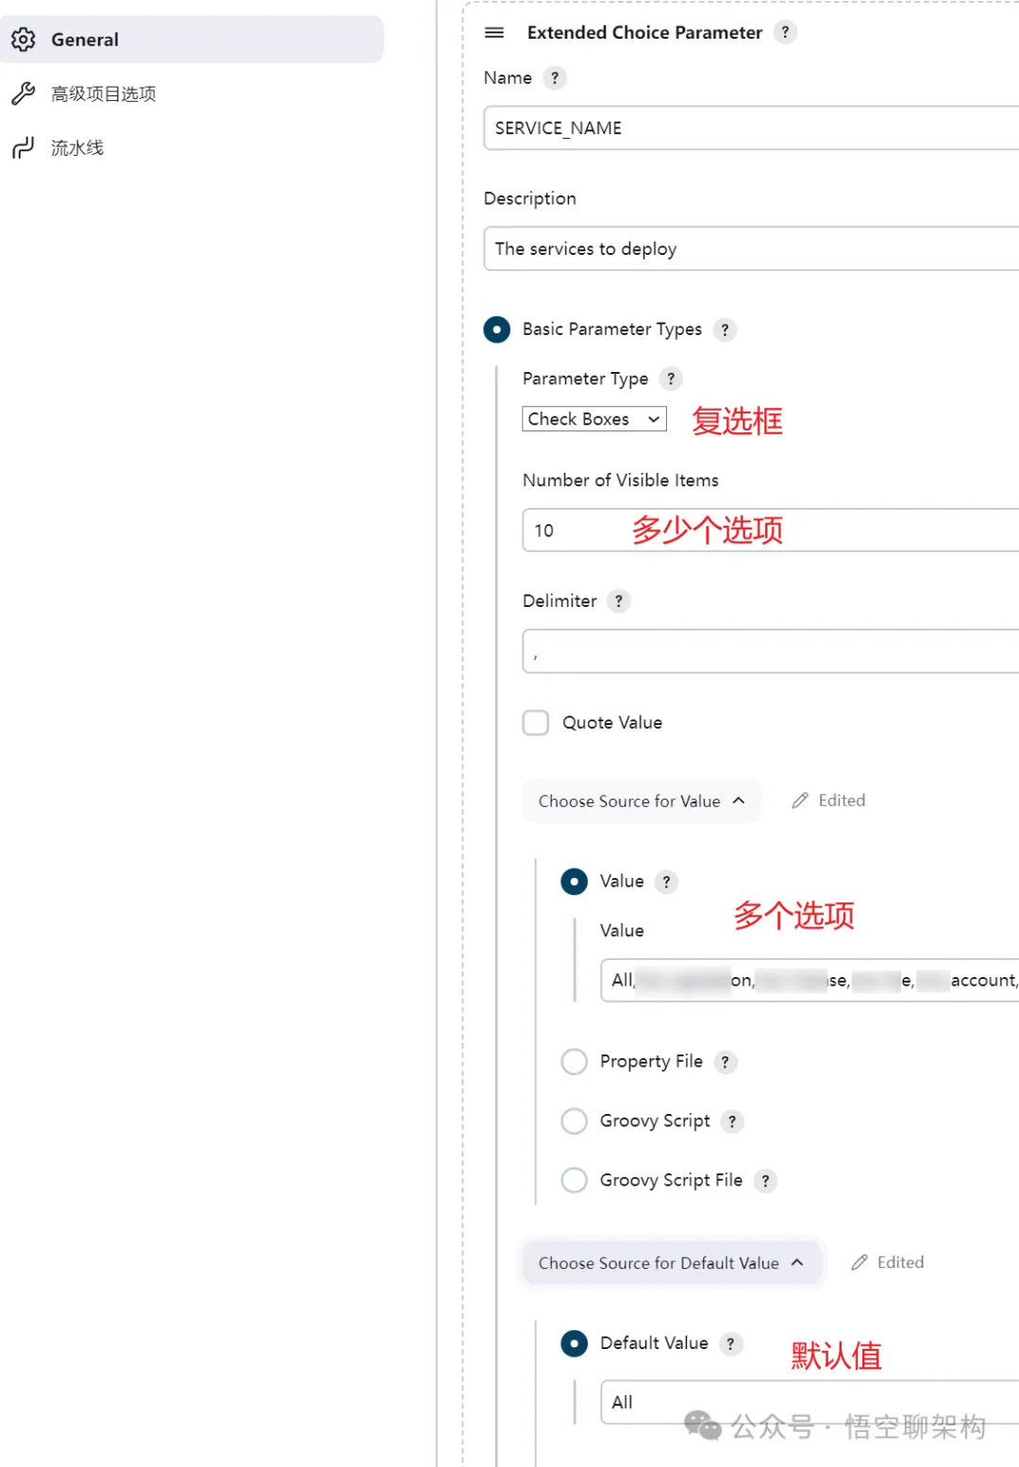Click the pipeline icon beside 流水线
1019x1467 pixels.
23,147
